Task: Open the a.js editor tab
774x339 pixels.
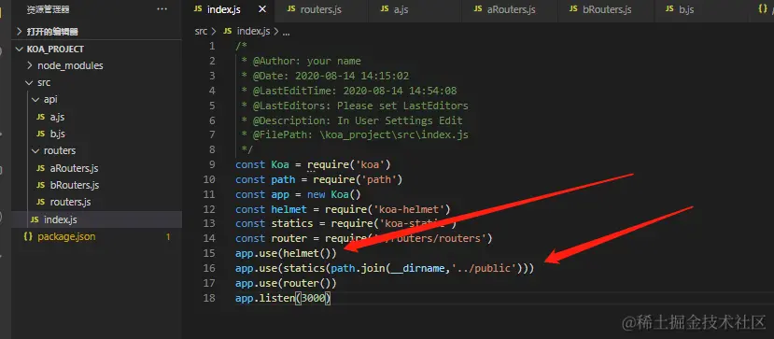Action: [x=401, y=9]
